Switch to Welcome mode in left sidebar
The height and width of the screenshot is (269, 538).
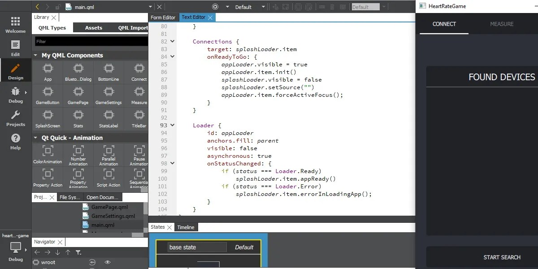click(x=15, y=25)
